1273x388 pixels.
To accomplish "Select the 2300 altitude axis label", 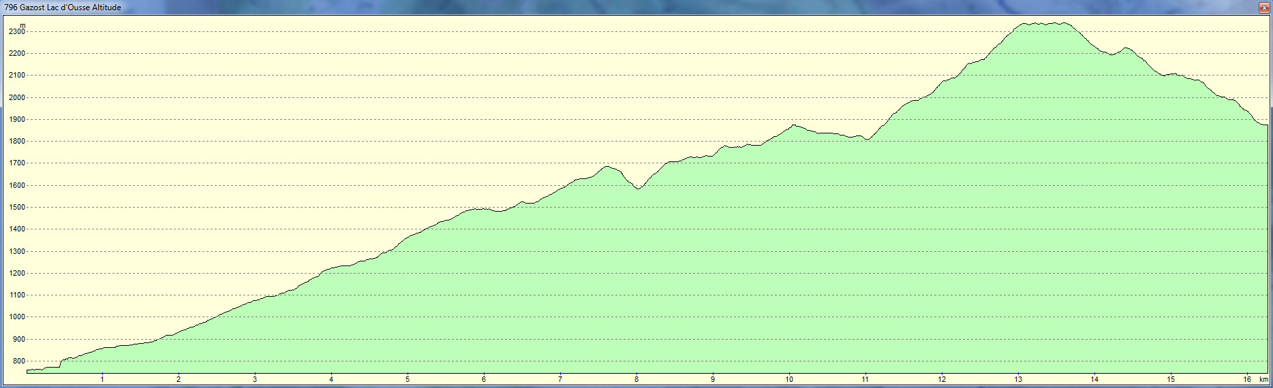I will coord(16,32).
